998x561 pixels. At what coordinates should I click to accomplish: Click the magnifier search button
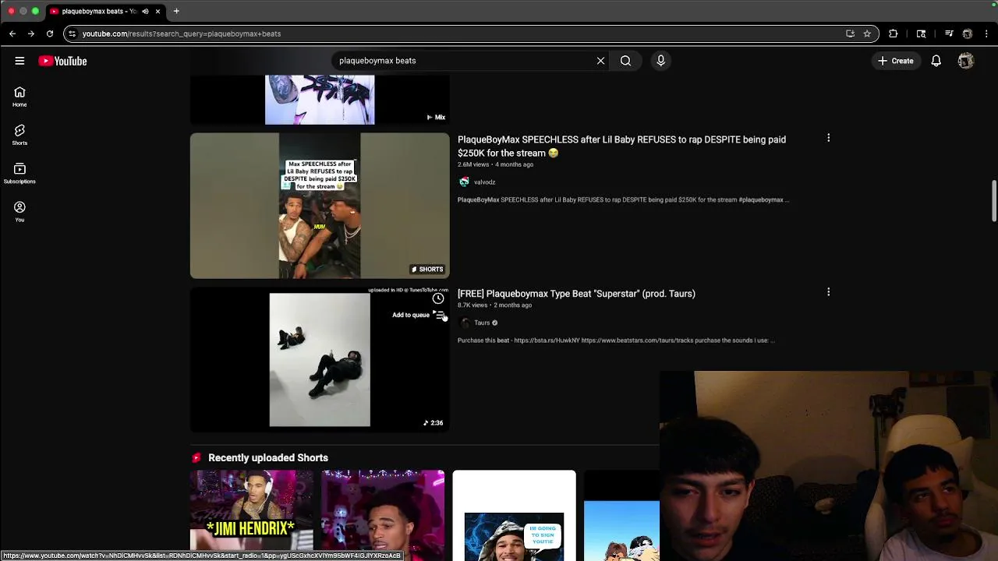point(625,61)
